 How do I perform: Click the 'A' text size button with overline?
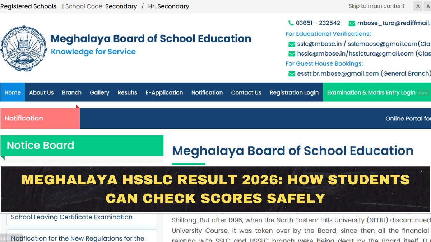pos(418,6)
